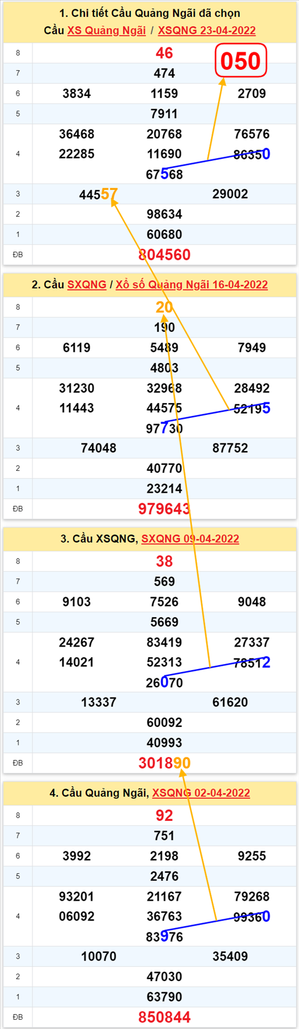Viewport: 299px width, 1029px height.
Task: Open the SXQNG 09-04-2022 link
Action: 190,539
